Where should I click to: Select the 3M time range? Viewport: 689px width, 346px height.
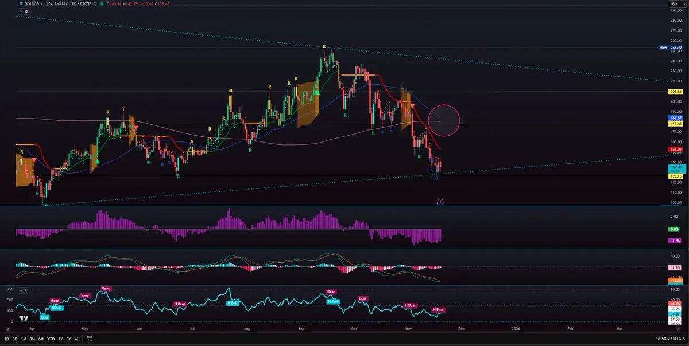click(x=32, y=339)
